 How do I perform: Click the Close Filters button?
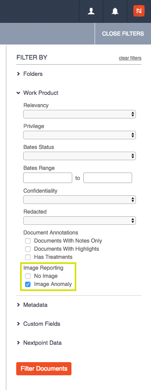pos(123,34)
